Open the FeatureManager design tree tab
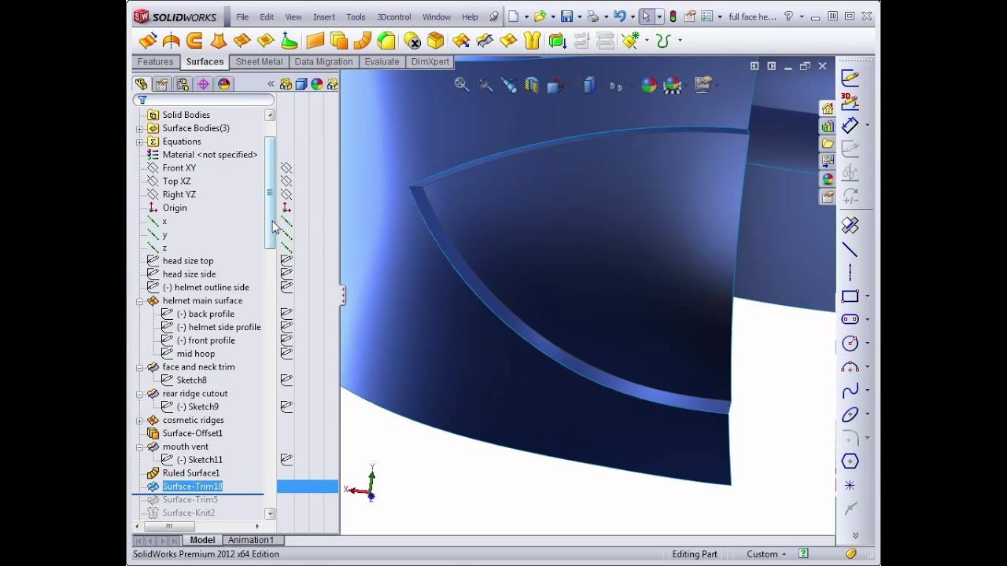The image size is (1007, 566). coord(142,84)
